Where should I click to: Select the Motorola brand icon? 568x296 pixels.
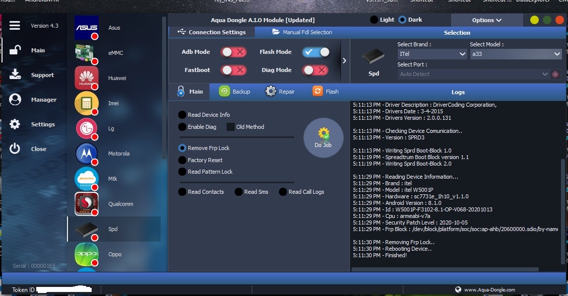tap(87, 154)
